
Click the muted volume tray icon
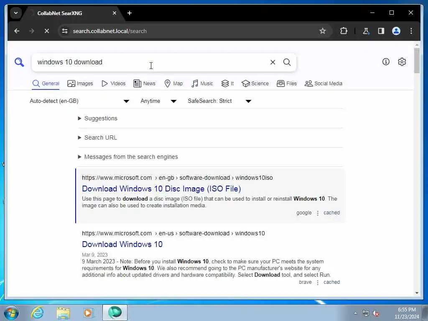pyautogui.click(x=376, y=313)
